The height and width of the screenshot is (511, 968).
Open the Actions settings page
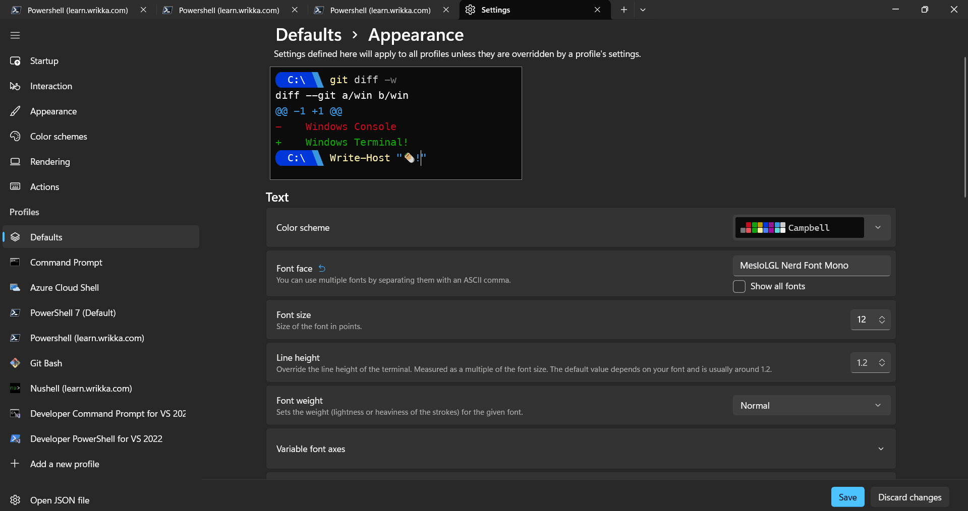click(x=101, y=187)
